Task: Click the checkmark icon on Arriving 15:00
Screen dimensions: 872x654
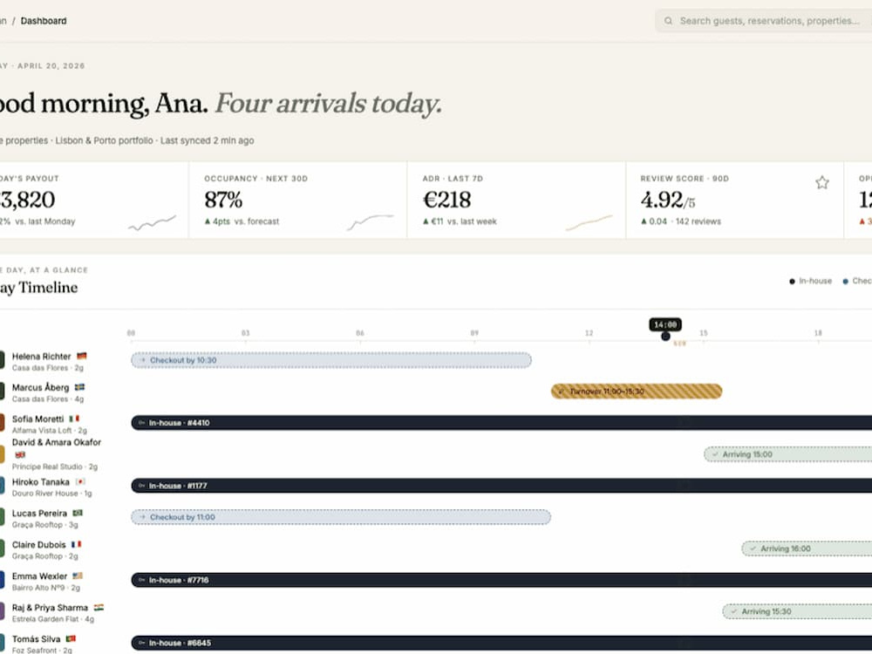Action: 715,454
